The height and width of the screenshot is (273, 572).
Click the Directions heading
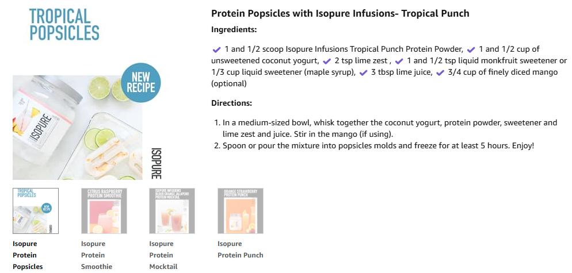click(x=232, y=103)
